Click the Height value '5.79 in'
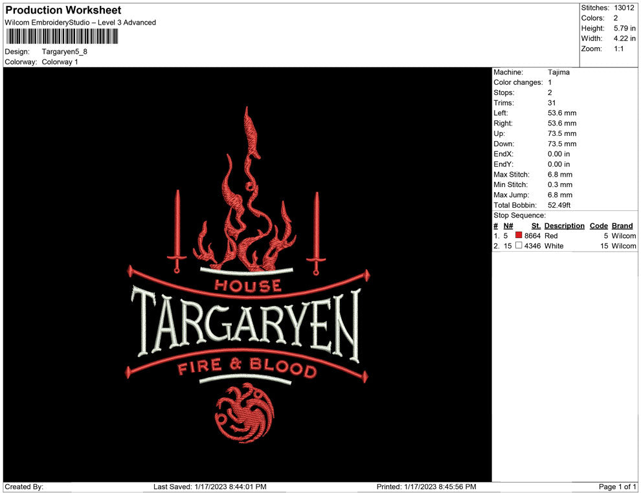Image resolution: width=641 pixels, height=493 pixels. pos(624,28)
